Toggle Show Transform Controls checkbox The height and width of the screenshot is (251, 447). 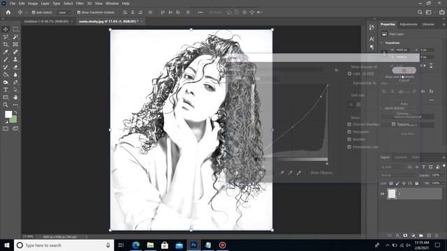tap(79, 13)
